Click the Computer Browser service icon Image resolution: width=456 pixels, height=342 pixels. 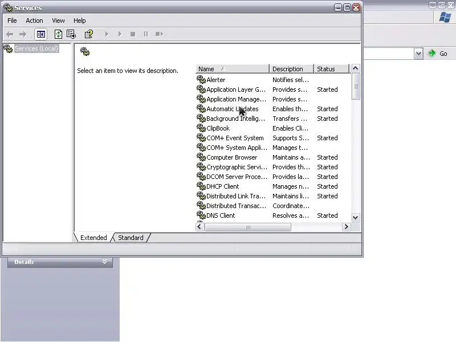[x=201, y=157]
